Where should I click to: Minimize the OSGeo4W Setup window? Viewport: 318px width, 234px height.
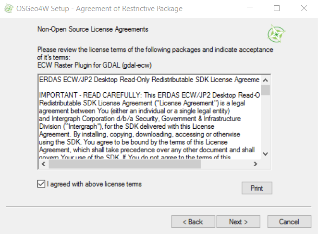pos(250,8)
